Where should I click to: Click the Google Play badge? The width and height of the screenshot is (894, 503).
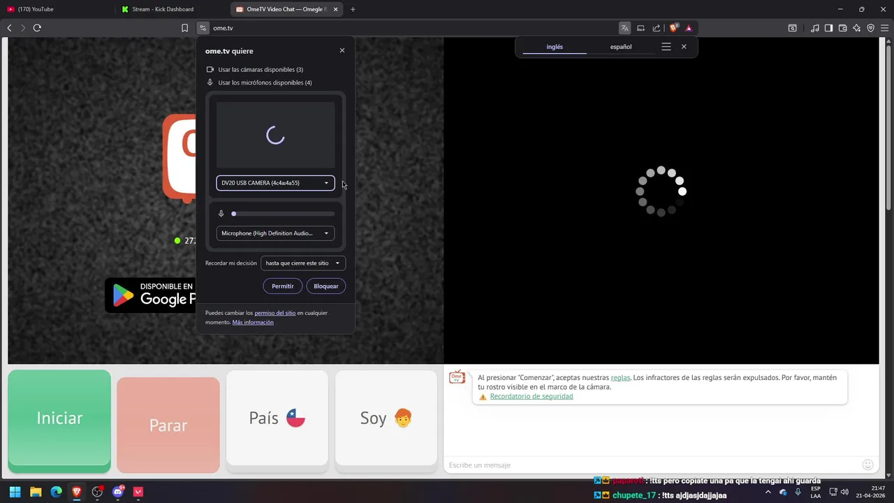point(151,295)
